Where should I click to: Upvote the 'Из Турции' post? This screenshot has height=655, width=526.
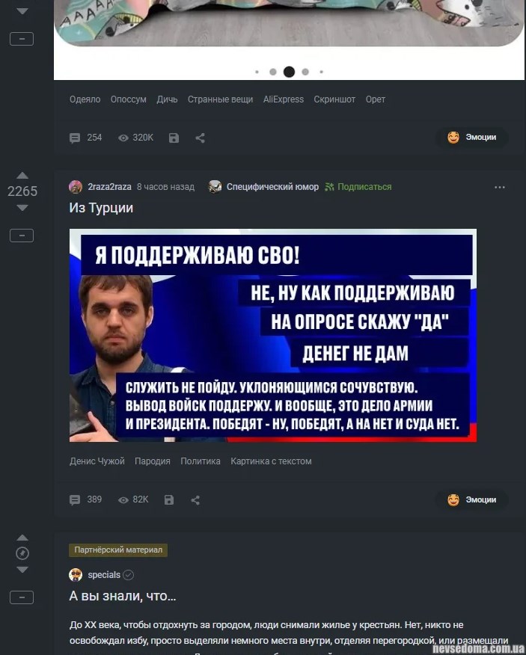[22, 176]
